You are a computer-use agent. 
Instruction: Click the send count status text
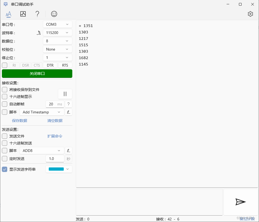[82, 219]
